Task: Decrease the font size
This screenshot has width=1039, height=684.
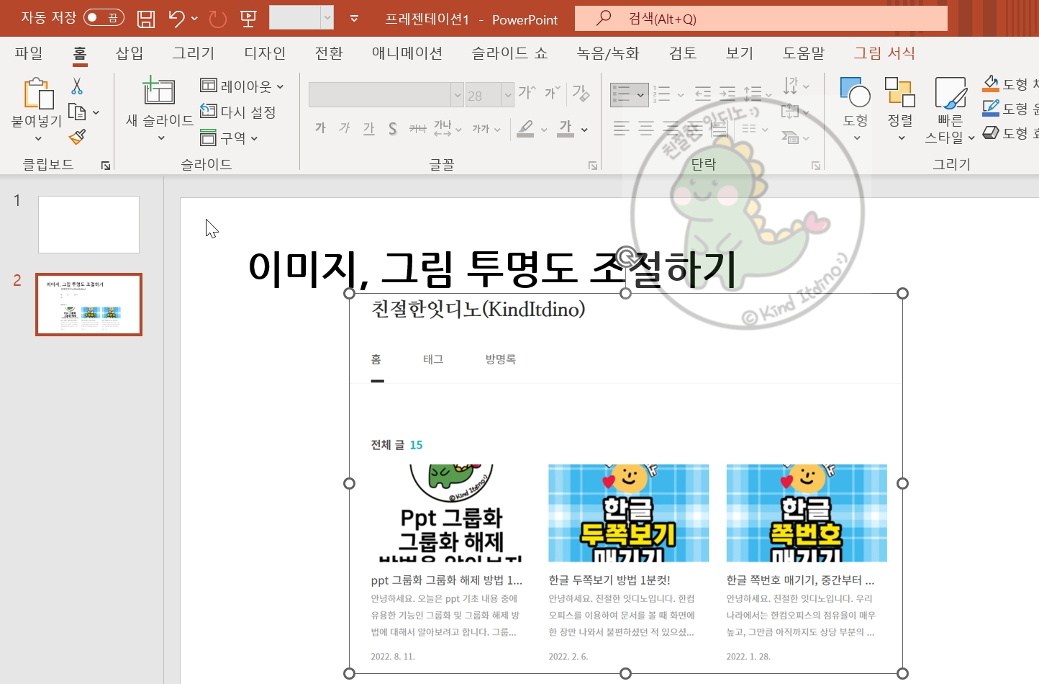Action: click(552, 92)
